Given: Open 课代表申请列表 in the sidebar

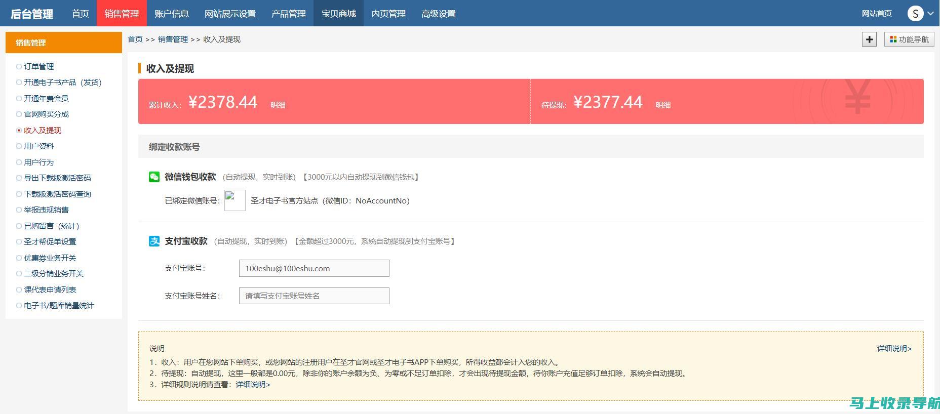Looking at the screenshot, I should [x=50, y=289].
